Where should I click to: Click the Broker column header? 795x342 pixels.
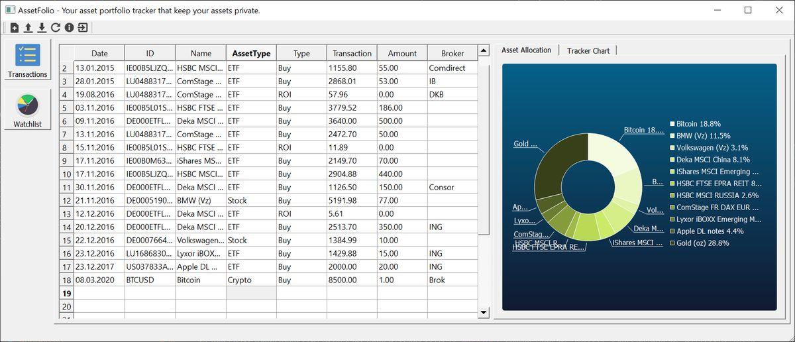(x=452, y=54)
